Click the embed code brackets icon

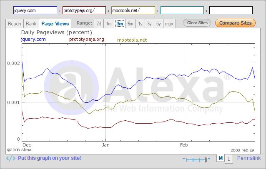tap(10, 159)
